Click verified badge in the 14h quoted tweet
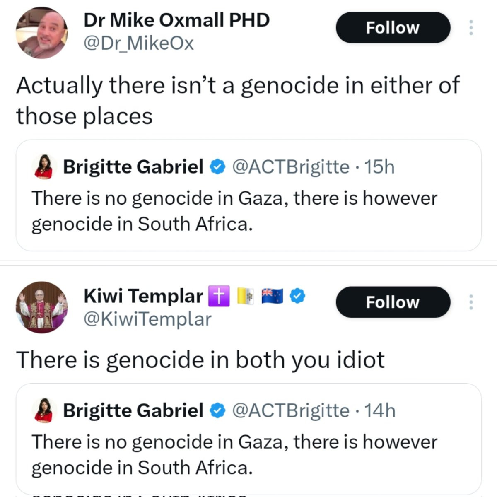The image size is (497, 497). point(217,410)
